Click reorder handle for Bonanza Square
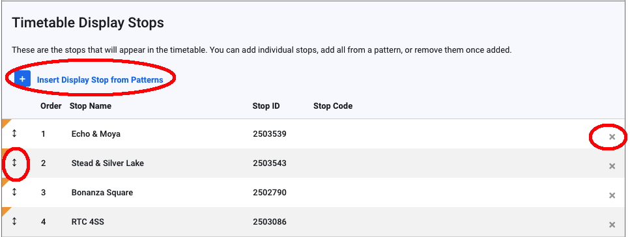Screen dimensions: 630x237 (14, 192)
